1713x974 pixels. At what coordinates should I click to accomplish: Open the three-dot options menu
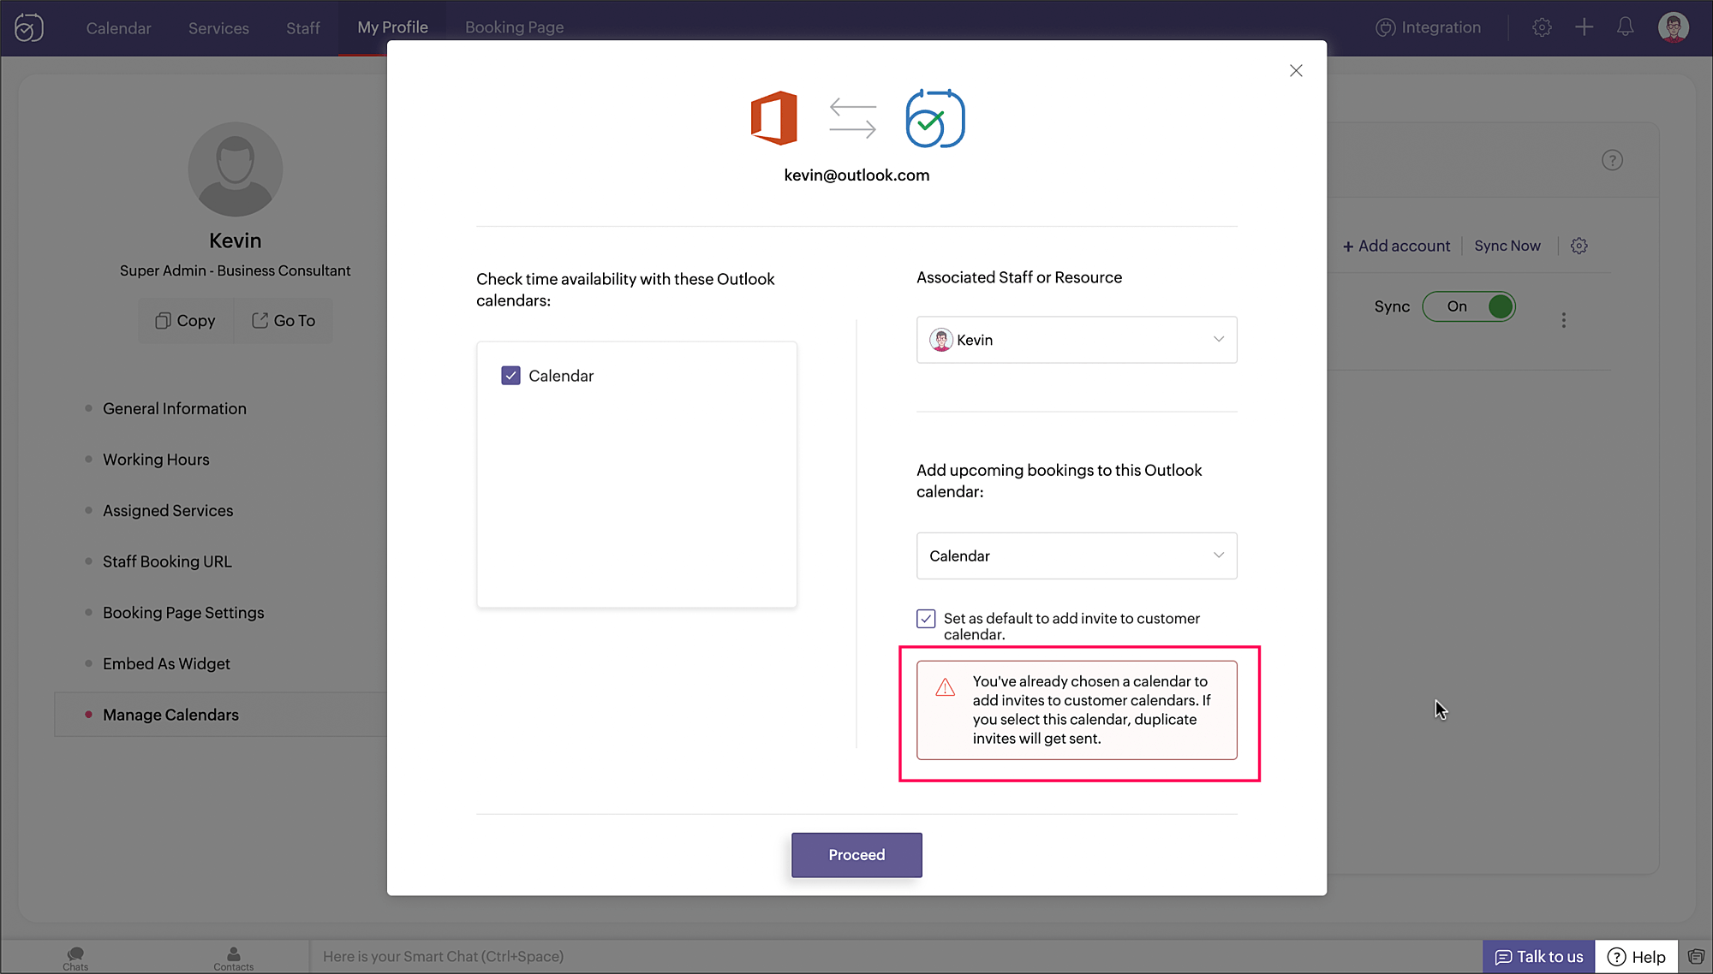tap(1563, 320)
